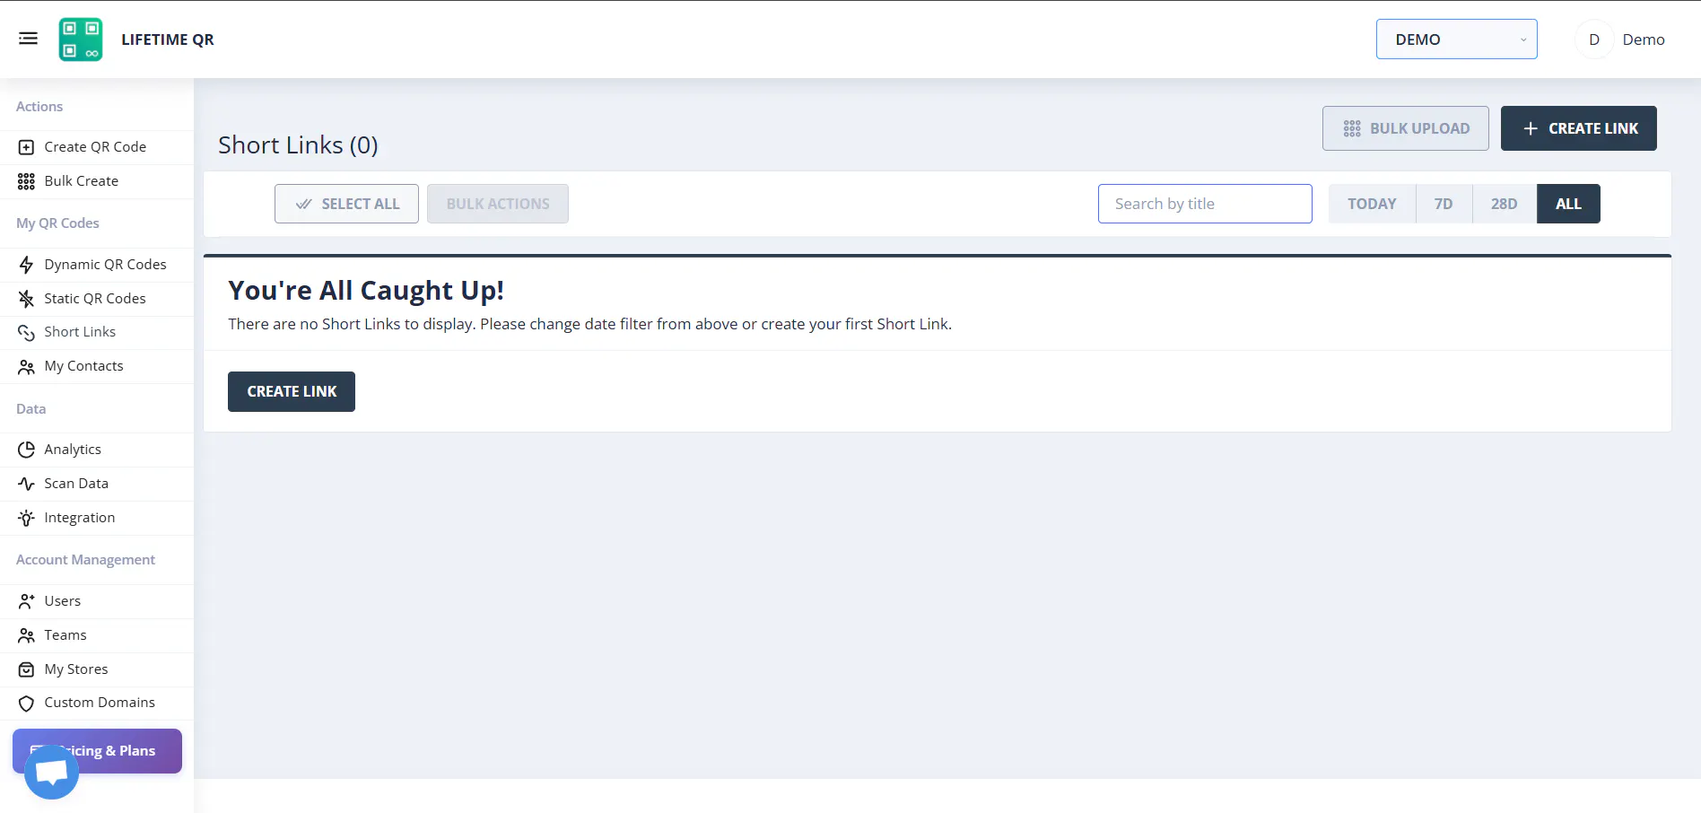Open the Analytics page
This screenshot has width=1701, height=813.
97,450
